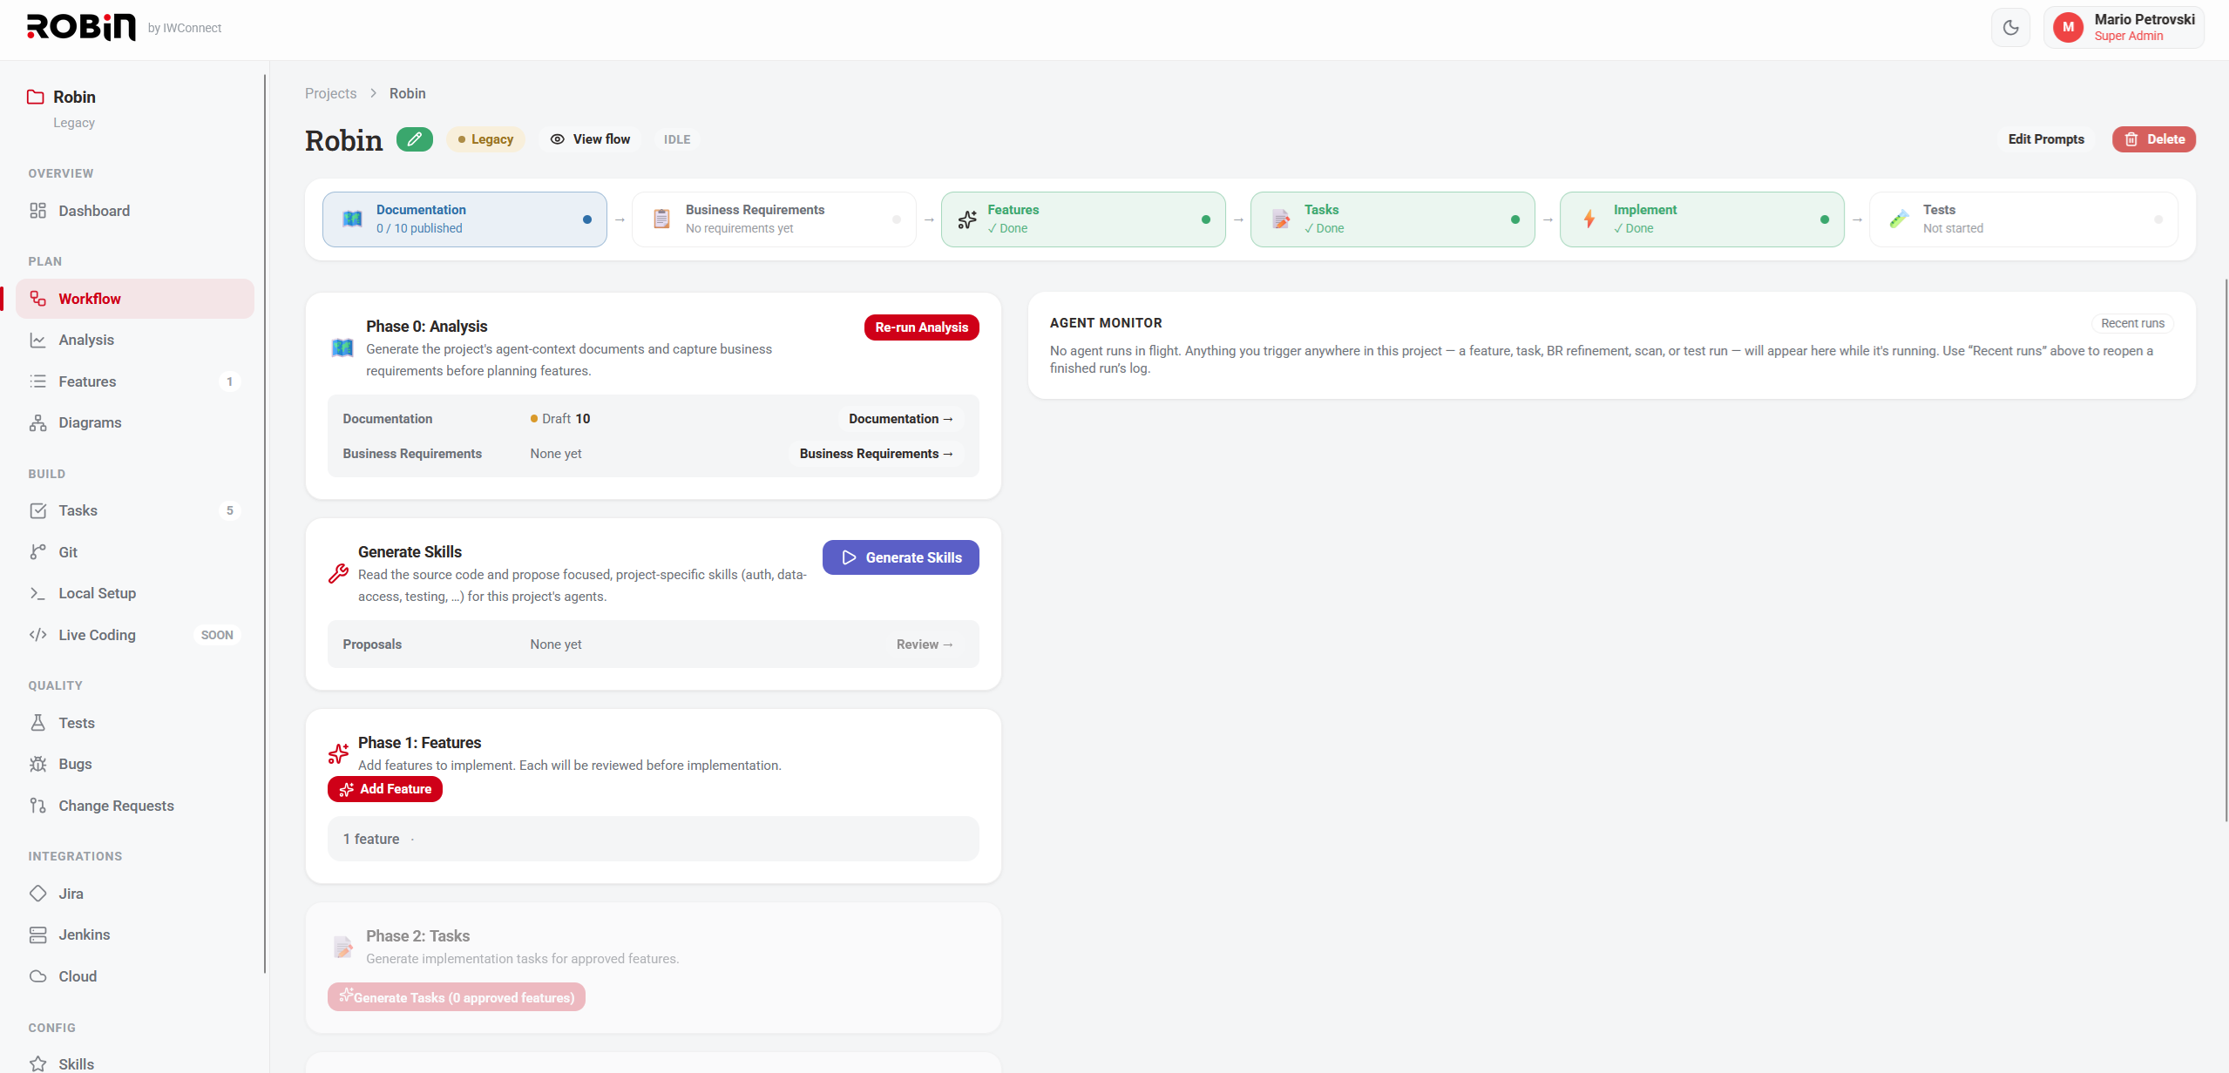
Task: Click the ROBIN logo
Action: click(x=81, y=28)
